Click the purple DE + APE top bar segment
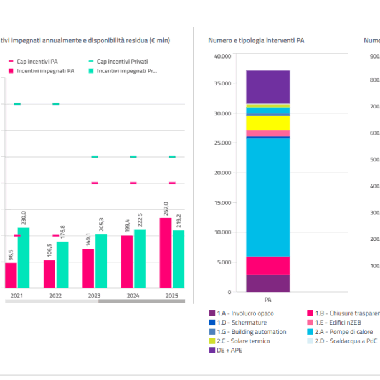The width and height of the screenshot is (380, 380). coord(268,87)
